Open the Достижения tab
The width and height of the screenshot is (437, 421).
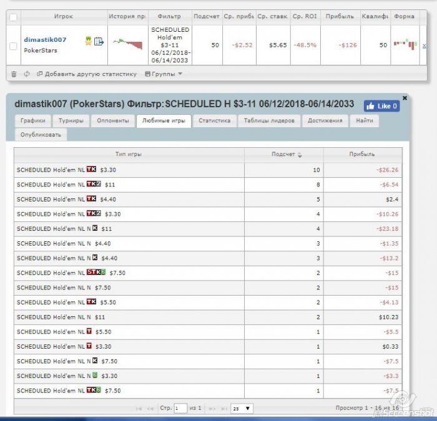[x=325, y=121]
